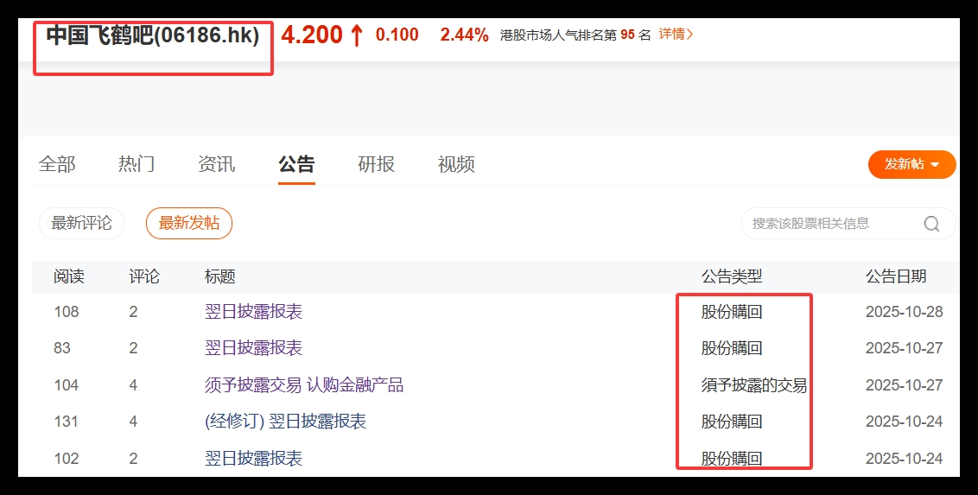The height and width of the screenshot is (495, 978).
Task: Click the 发新帖 button
Action: pyautogui.click(x=911, y=165)
